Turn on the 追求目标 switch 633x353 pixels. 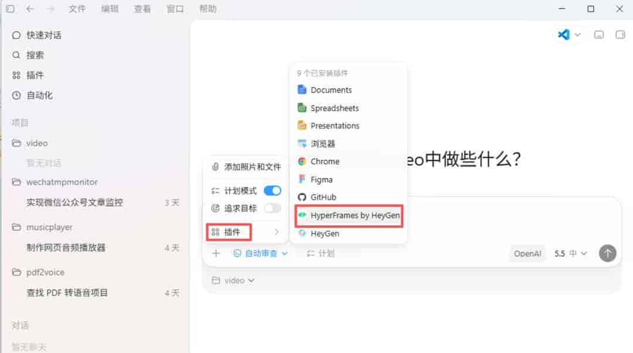[x=273, y=208]
